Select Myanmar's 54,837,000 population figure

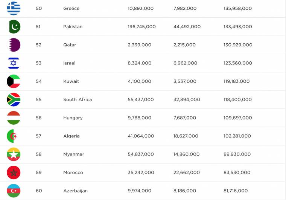pyautogui.click(x=141, y=154)
